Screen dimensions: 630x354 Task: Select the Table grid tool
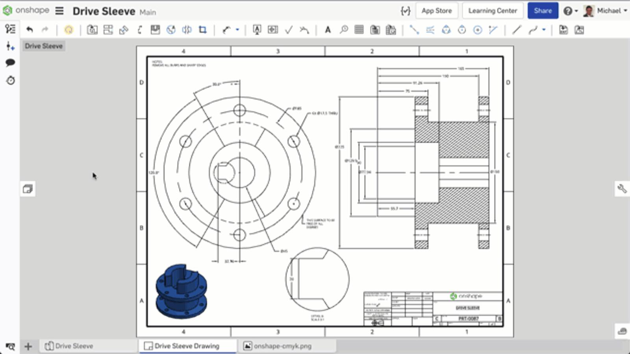tap(359, 30)
